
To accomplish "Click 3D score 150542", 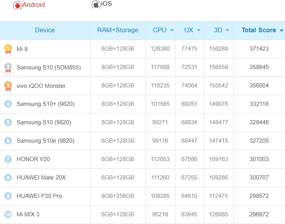I will [219, 85].
